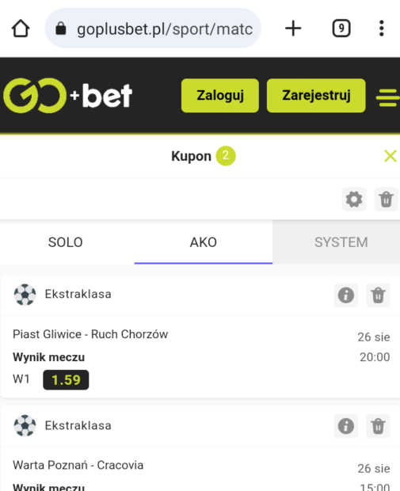Click the GO+bet logo
400x491 pixels.
click(x=67, y=96)
